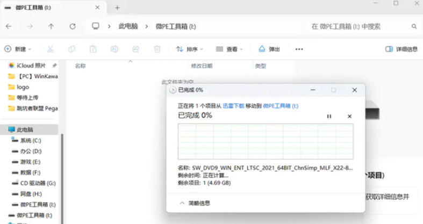Collapse to 简略信息 in transfer dialog
Viewport: 423px width, 224px height.
click(195, 203)
